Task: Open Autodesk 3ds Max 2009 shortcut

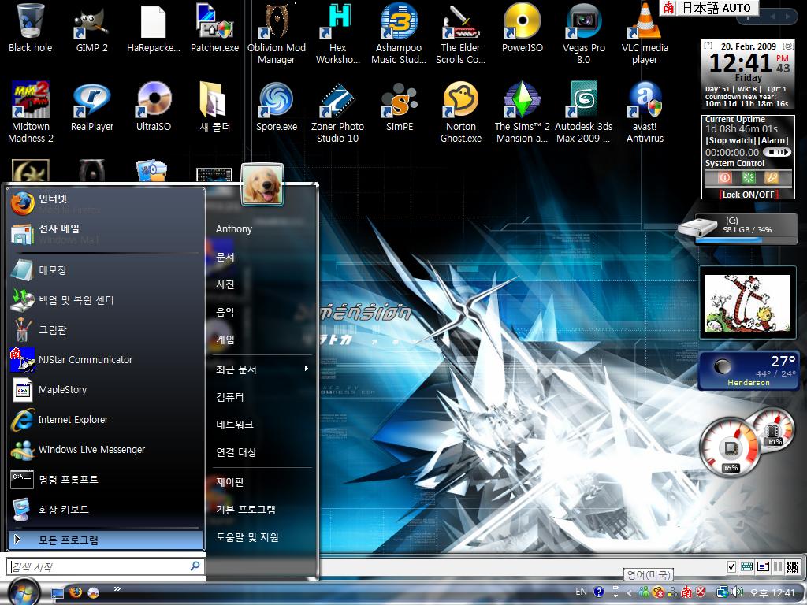Action: click(583, 101)
